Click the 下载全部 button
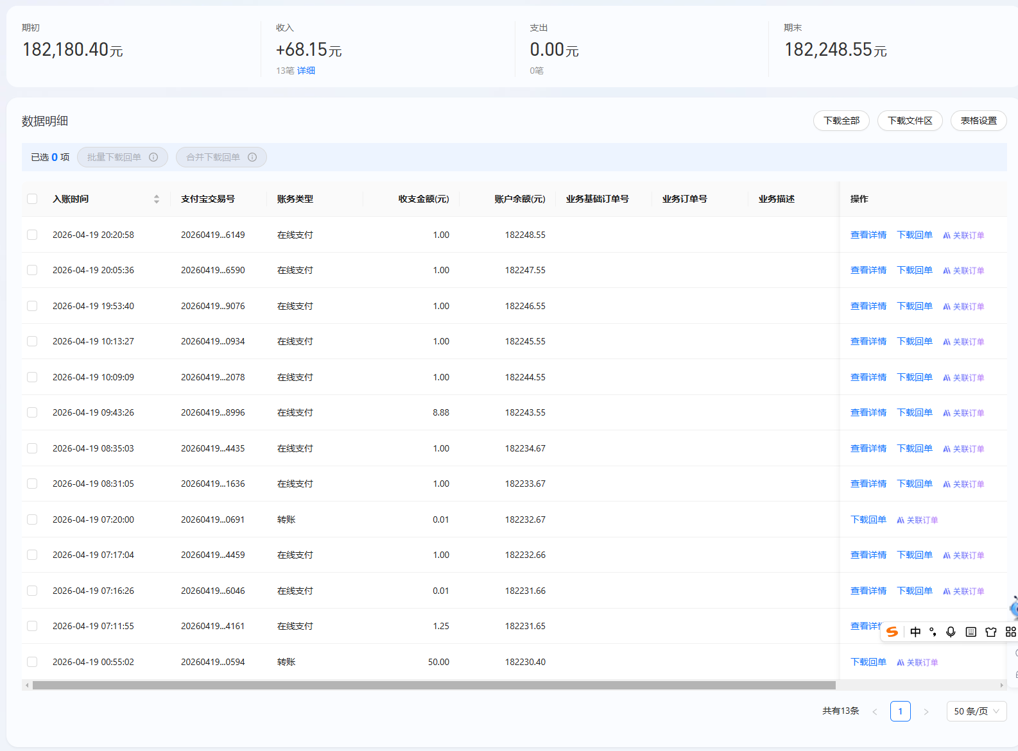This screenshot has height=751, width=1018. pos(841,121)
